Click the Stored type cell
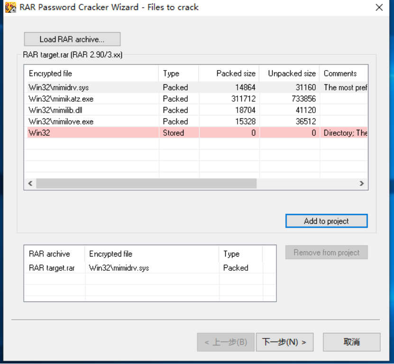Image resolution: width=394 pixels, height=364 pixels. 174,133
